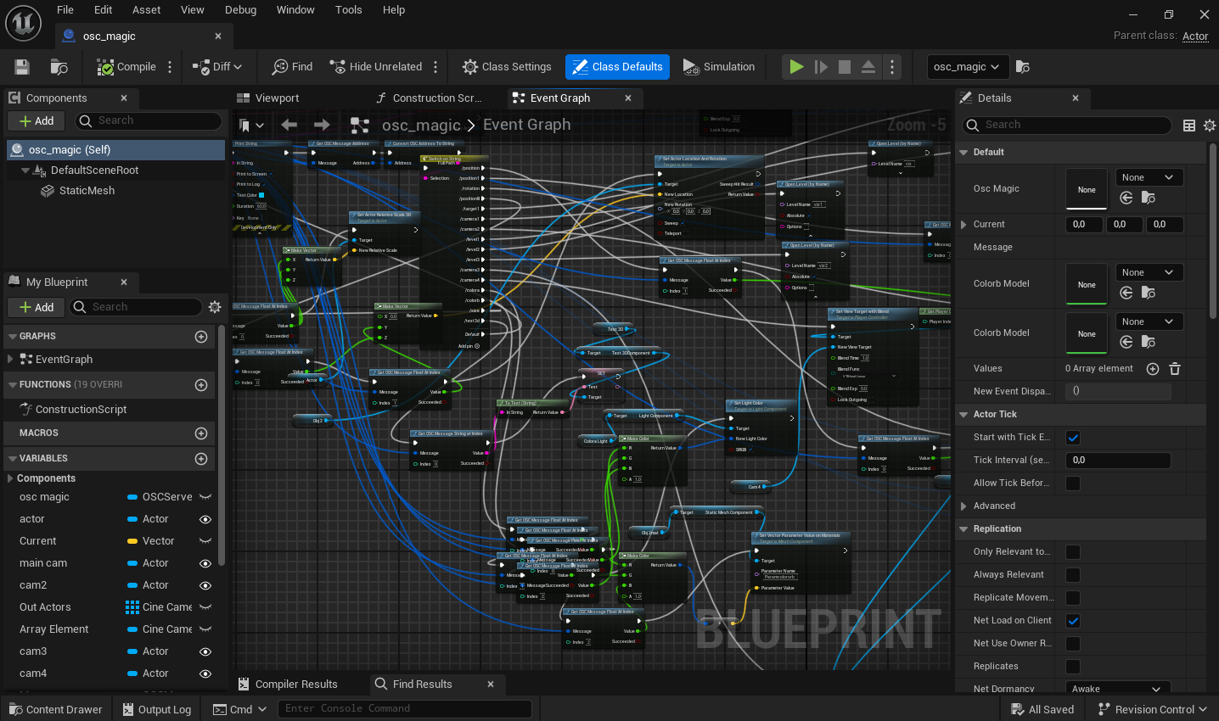Screen dimensions: 1219x721
Task: Expand the Advanced section under Actor Tick
Action: 963,506
